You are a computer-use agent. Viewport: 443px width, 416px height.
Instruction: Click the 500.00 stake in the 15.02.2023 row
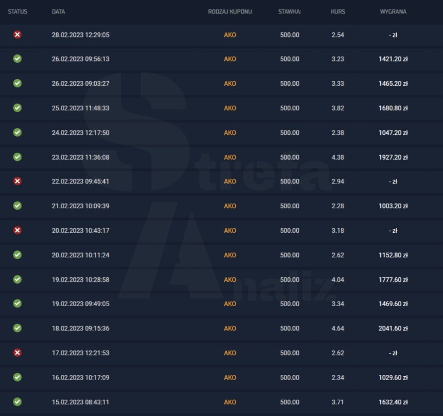[x=289, y=402]
